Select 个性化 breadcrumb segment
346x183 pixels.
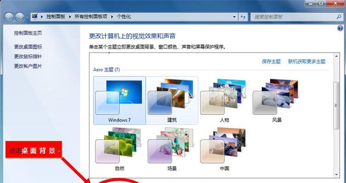click(x=123, y=17)
